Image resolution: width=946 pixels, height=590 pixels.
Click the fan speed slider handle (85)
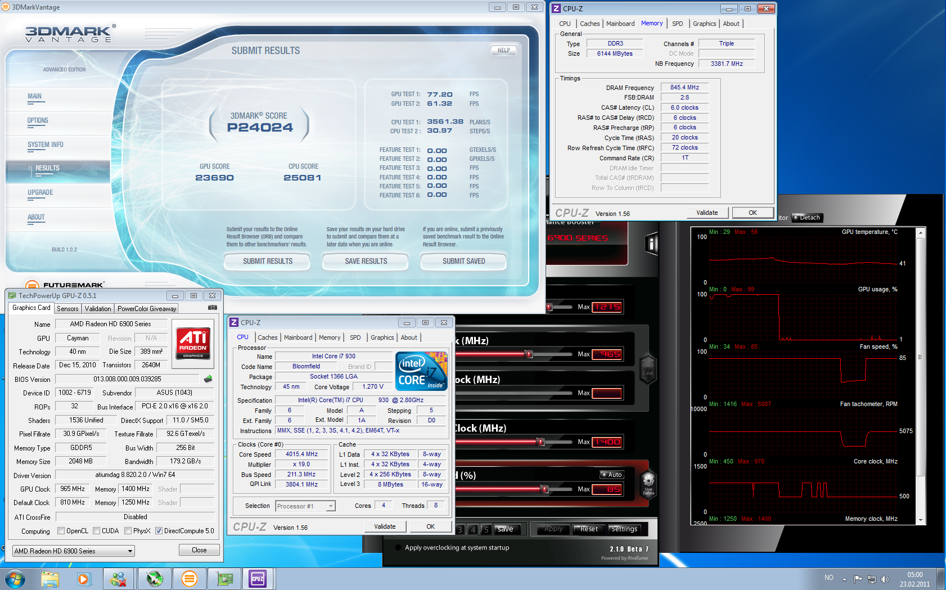(544, 489)
